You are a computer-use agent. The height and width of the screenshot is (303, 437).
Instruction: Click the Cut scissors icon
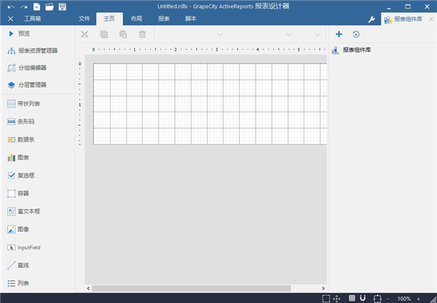[x=84, y=34]
